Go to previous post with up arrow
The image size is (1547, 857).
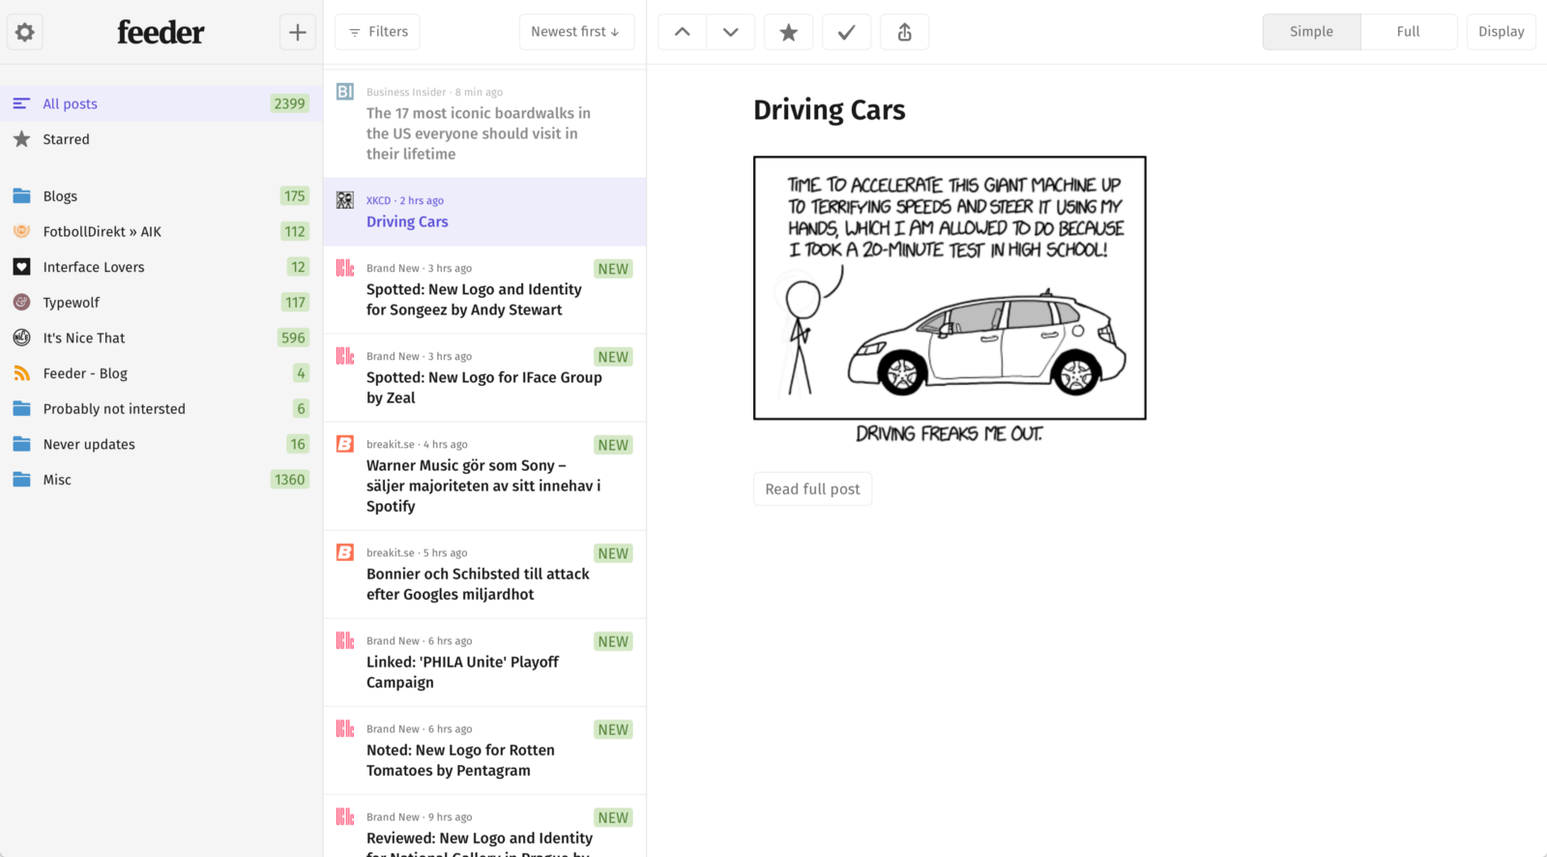683,32
